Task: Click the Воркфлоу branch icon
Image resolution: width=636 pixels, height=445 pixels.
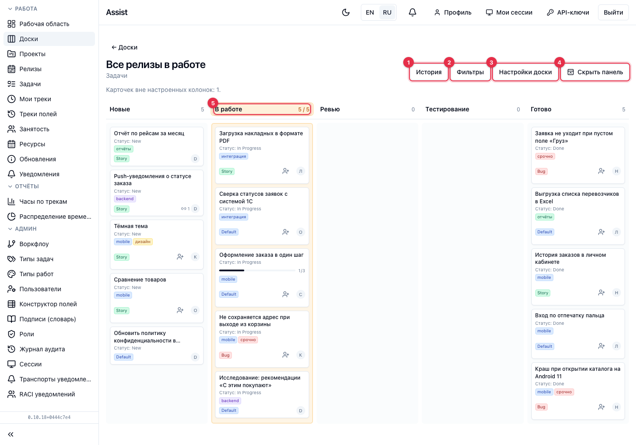Action: click(11, 244)
